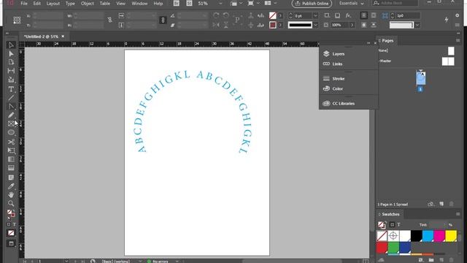Viewport: 467px width, 263px height.
Task: Open the opacity 100% slider arrow
Action: [352, 25]
